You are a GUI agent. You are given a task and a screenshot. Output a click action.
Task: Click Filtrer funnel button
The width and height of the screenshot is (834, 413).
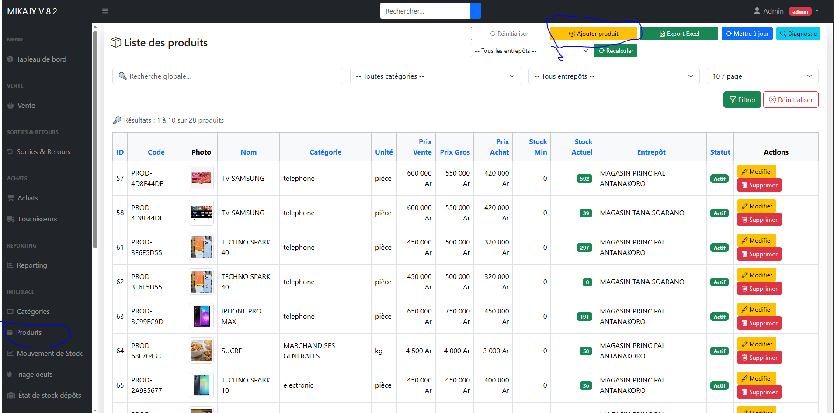click(x=742, y=100)
